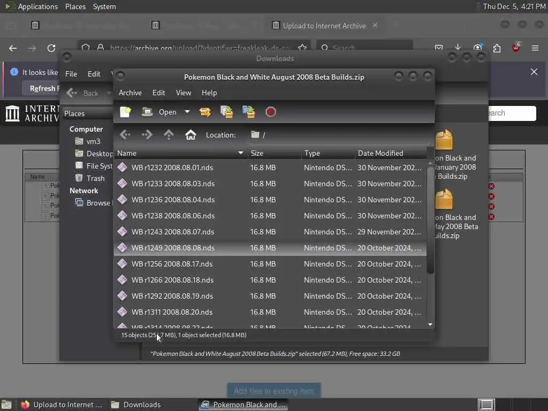Open File System in Places sidebar

point(94,166)
